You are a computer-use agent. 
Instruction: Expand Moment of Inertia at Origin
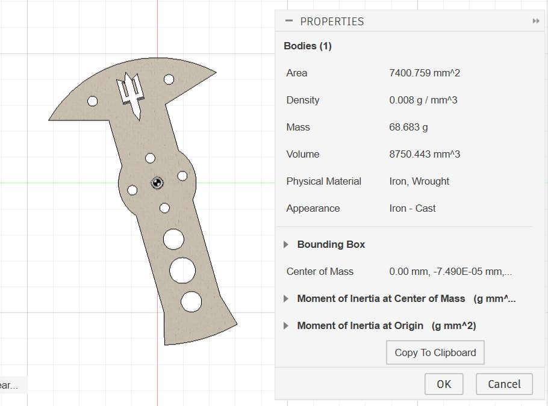point(286,326)
